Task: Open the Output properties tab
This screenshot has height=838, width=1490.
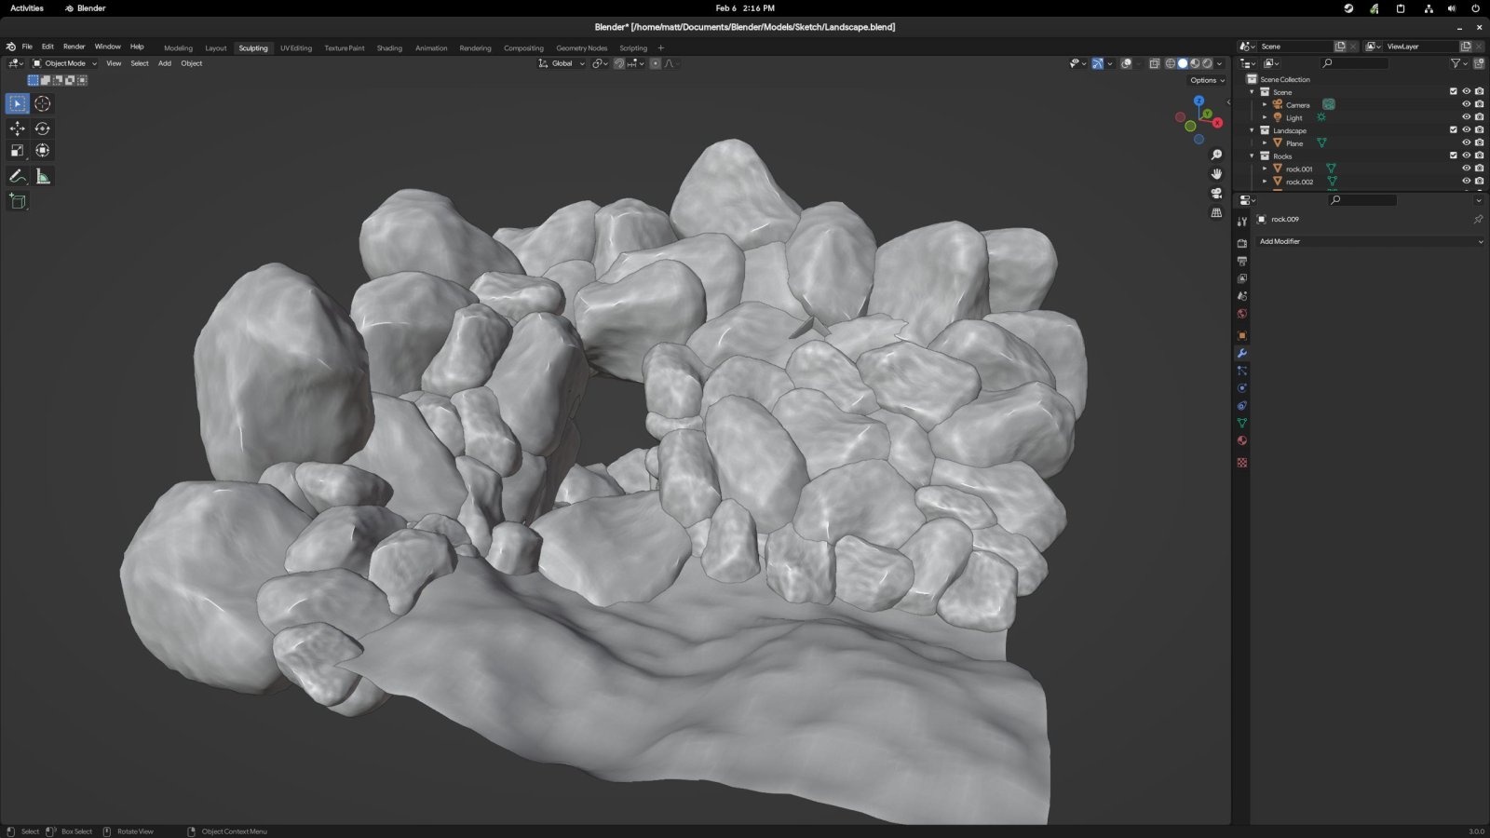Action: (x=1241, y=261)
